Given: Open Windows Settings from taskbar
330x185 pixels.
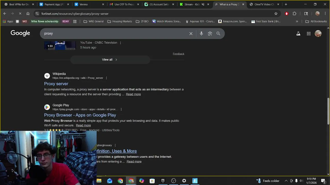Looking at the screenshot, I should point(184,181).
